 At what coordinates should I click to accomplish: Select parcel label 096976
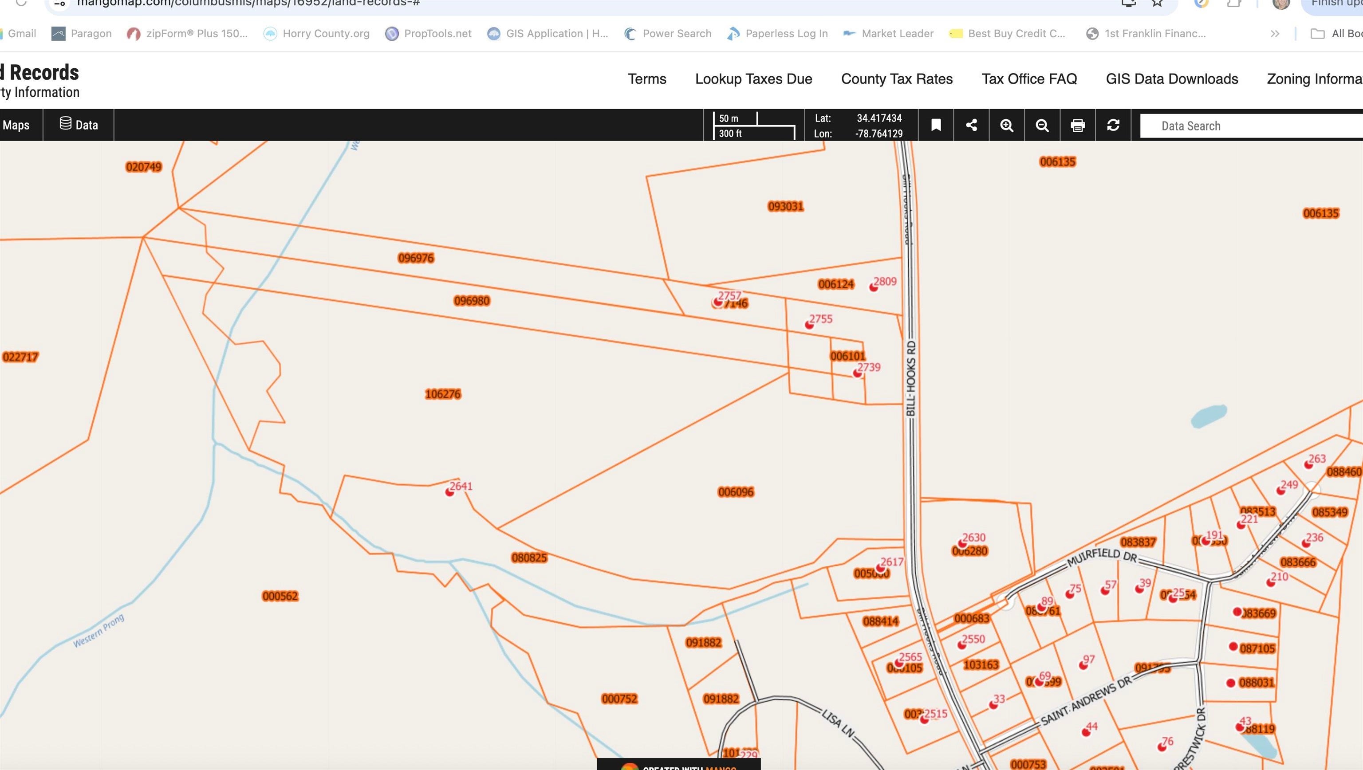[x=416, y=258]
